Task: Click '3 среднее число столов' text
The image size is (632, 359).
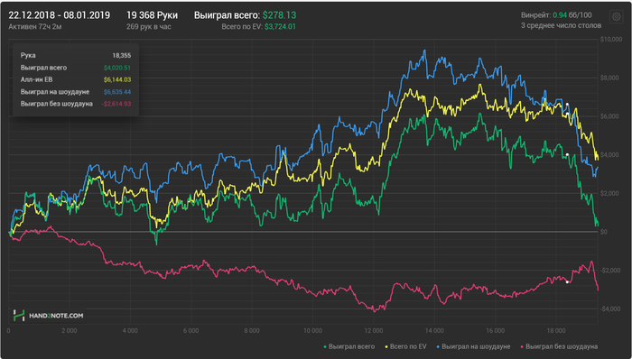Action: [x=561, y=25]
